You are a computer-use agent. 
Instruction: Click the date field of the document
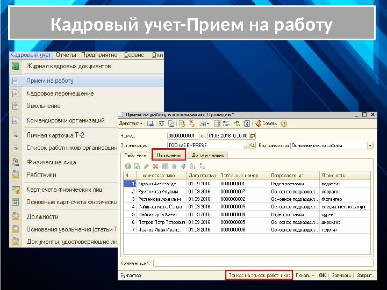tap(228, 136)
